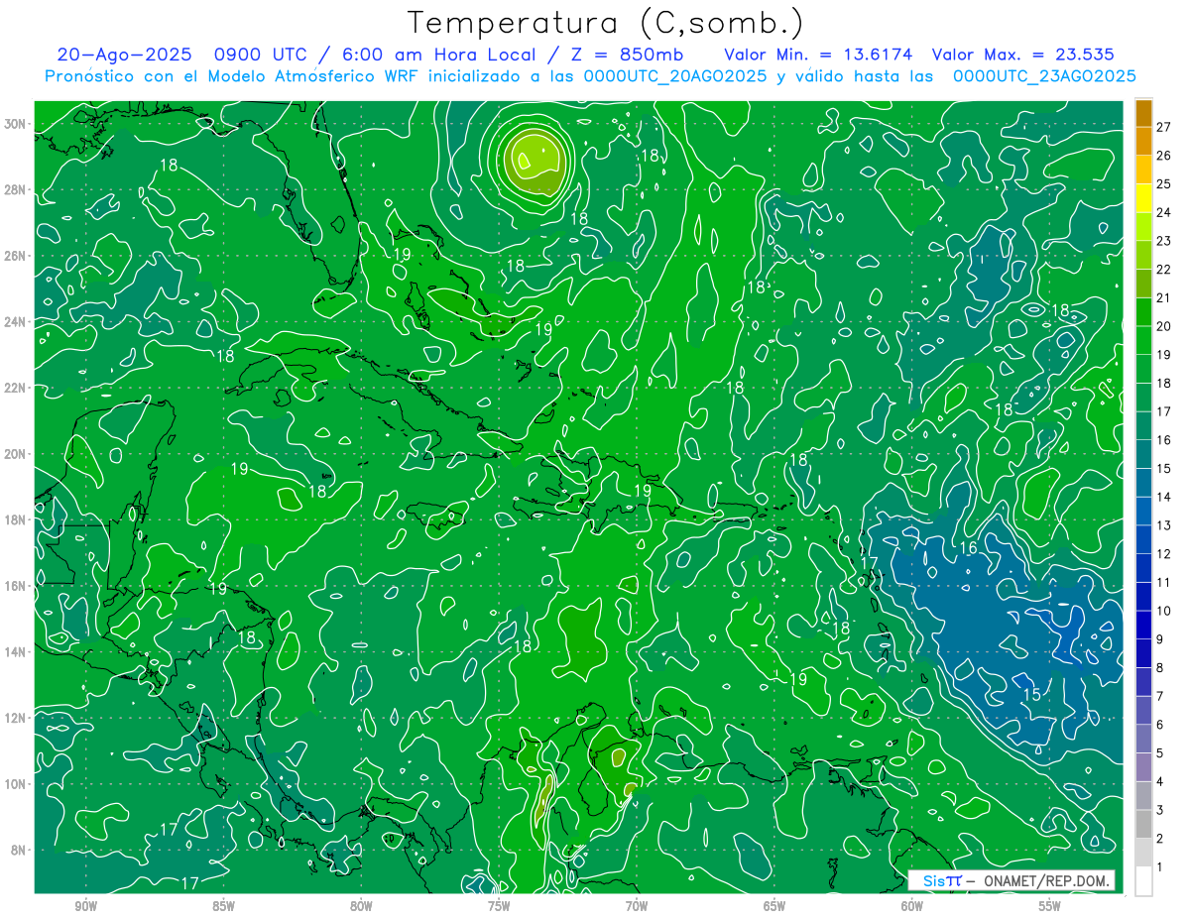This screenshot has width=1190, height=919.
Task: Click the title "Temperatura (C,somb.)"
Action: (606, 23)
